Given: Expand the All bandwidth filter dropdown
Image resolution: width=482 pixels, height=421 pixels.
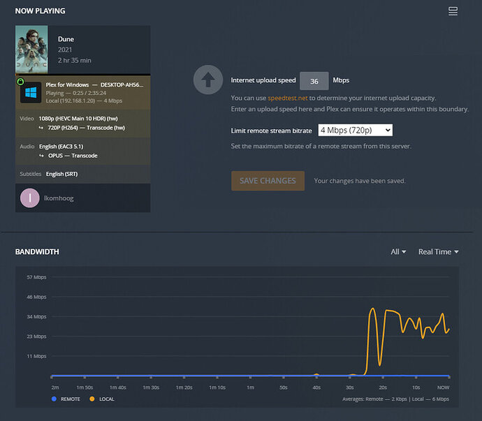Looking at the screenshot, I should pyautogui.click(x=398, y=251).
